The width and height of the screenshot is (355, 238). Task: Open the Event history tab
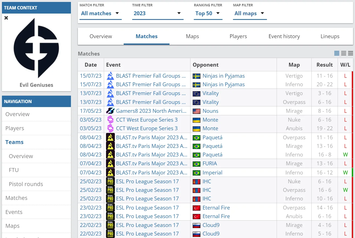click(284, 36)
